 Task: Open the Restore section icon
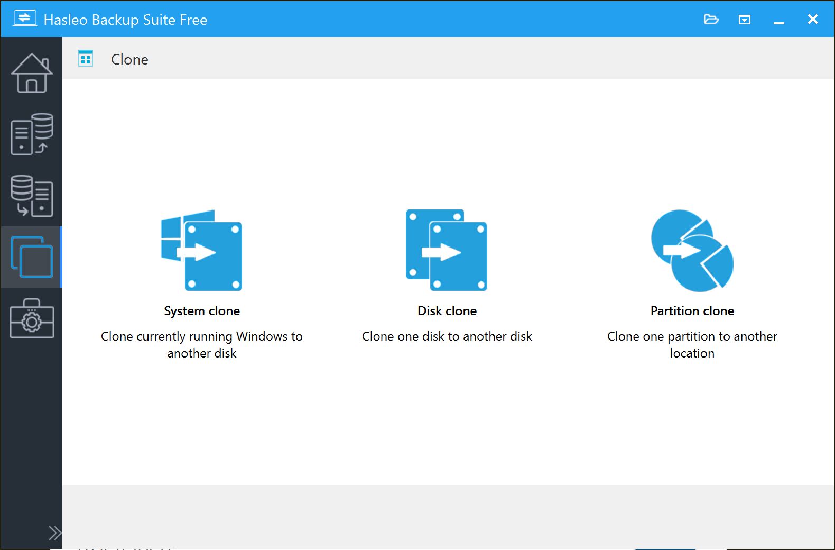pyautogui.click(x=32, y=196)
